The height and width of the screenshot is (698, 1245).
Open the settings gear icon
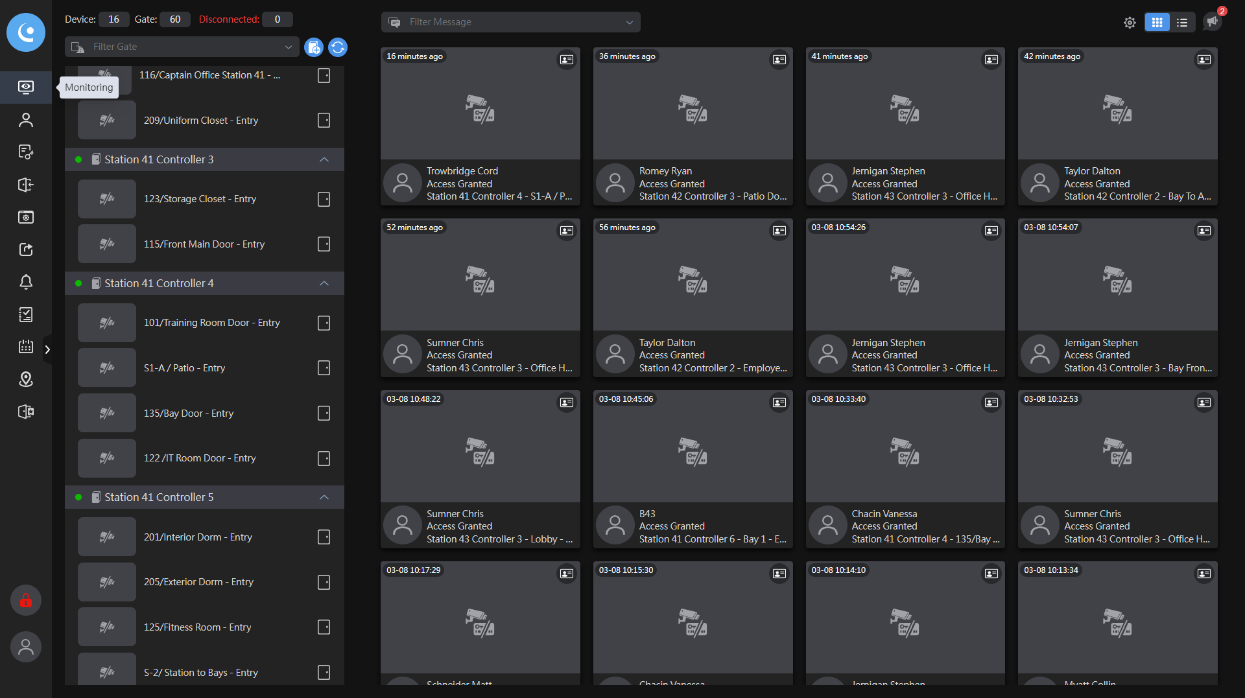[x=1130, y=23]
